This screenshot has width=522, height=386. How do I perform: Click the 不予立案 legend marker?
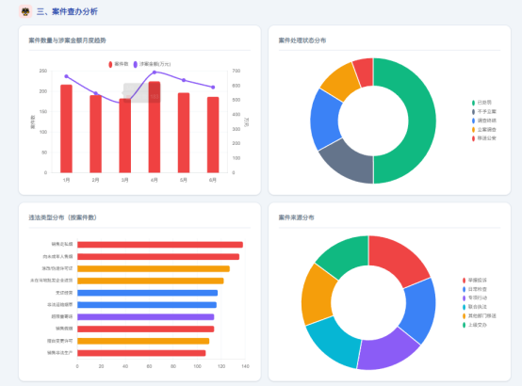pyautogui.click(x=473, y=111)
